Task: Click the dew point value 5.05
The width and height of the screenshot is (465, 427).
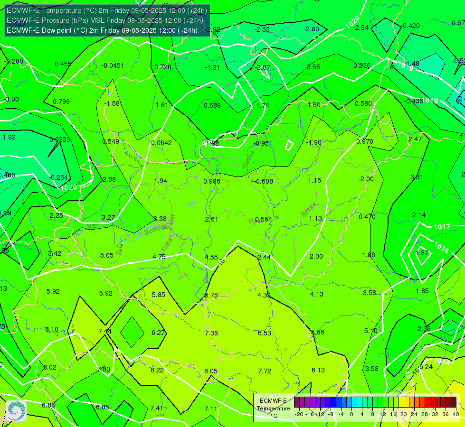Action: [x=107, y=255]
